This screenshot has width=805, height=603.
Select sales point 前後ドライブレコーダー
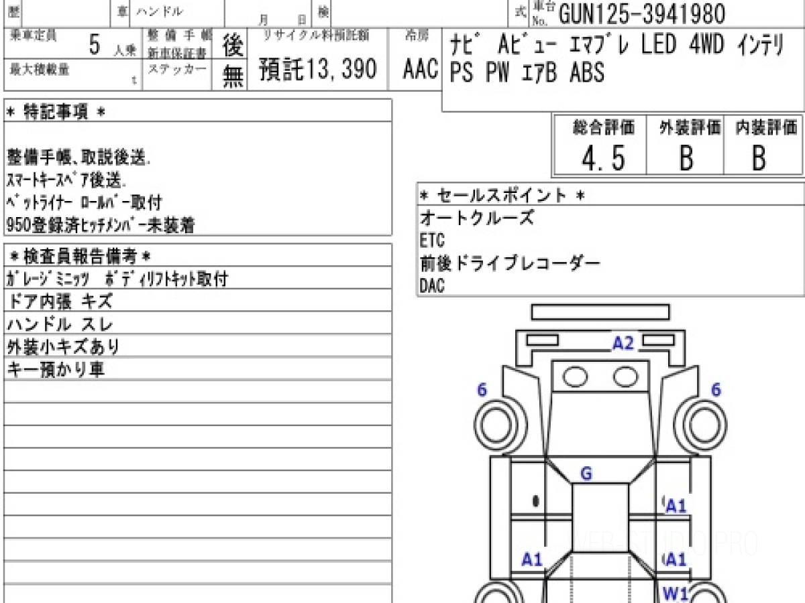click(x=510, y=263)
